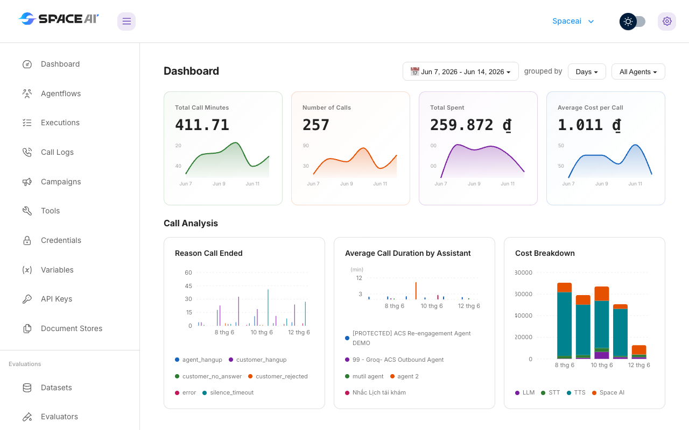The image size is (689, 430).
Task: Toggle silence_timeout legend series
Action: point(228,392)
